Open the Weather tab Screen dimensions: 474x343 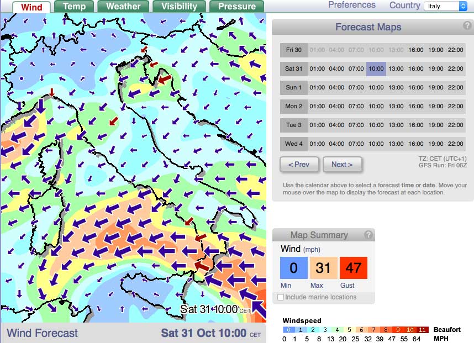[123, 7]
